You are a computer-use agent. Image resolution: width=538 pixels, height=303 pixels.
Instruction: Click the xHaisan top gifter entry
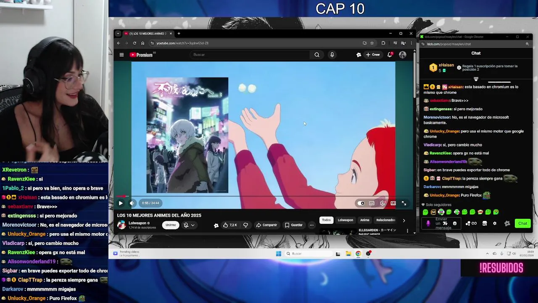(441, 68)
